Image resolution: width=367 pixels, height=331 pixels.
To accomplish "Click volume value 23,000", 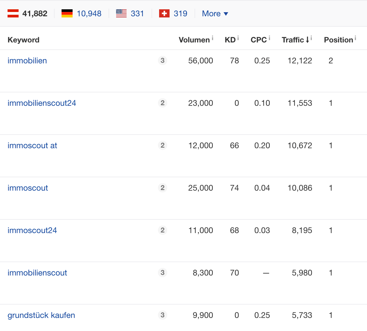I will [x=201, y=103].
